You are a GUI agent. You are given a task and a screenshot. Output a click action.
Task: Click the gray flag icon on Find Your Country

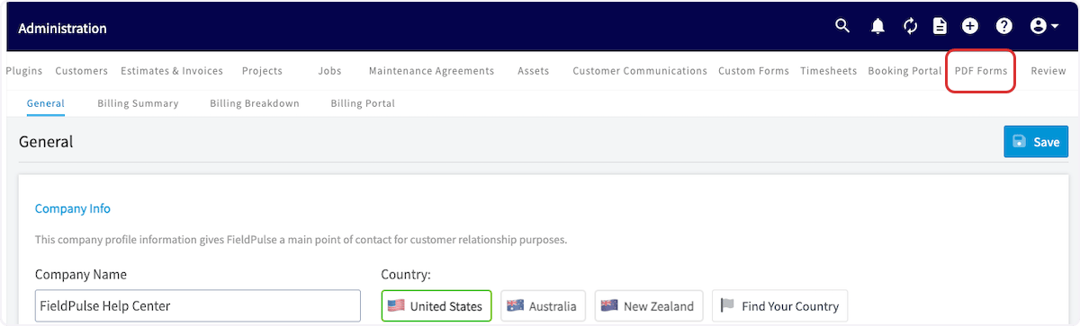[727, 306]
